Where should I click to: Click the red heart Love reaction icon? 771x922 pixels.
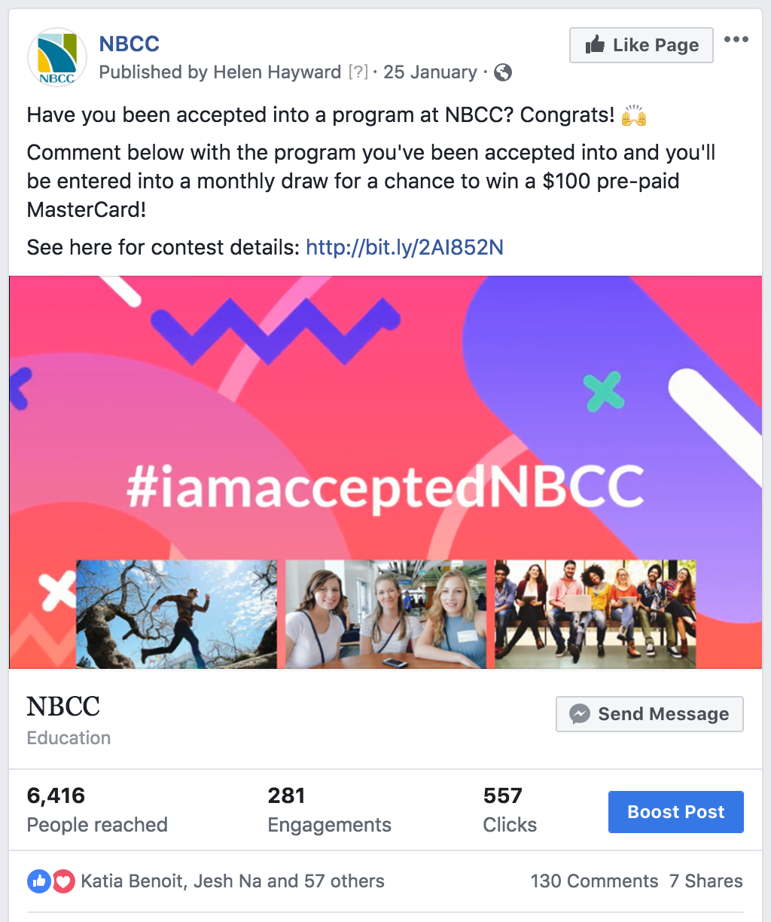coord(63,881)
